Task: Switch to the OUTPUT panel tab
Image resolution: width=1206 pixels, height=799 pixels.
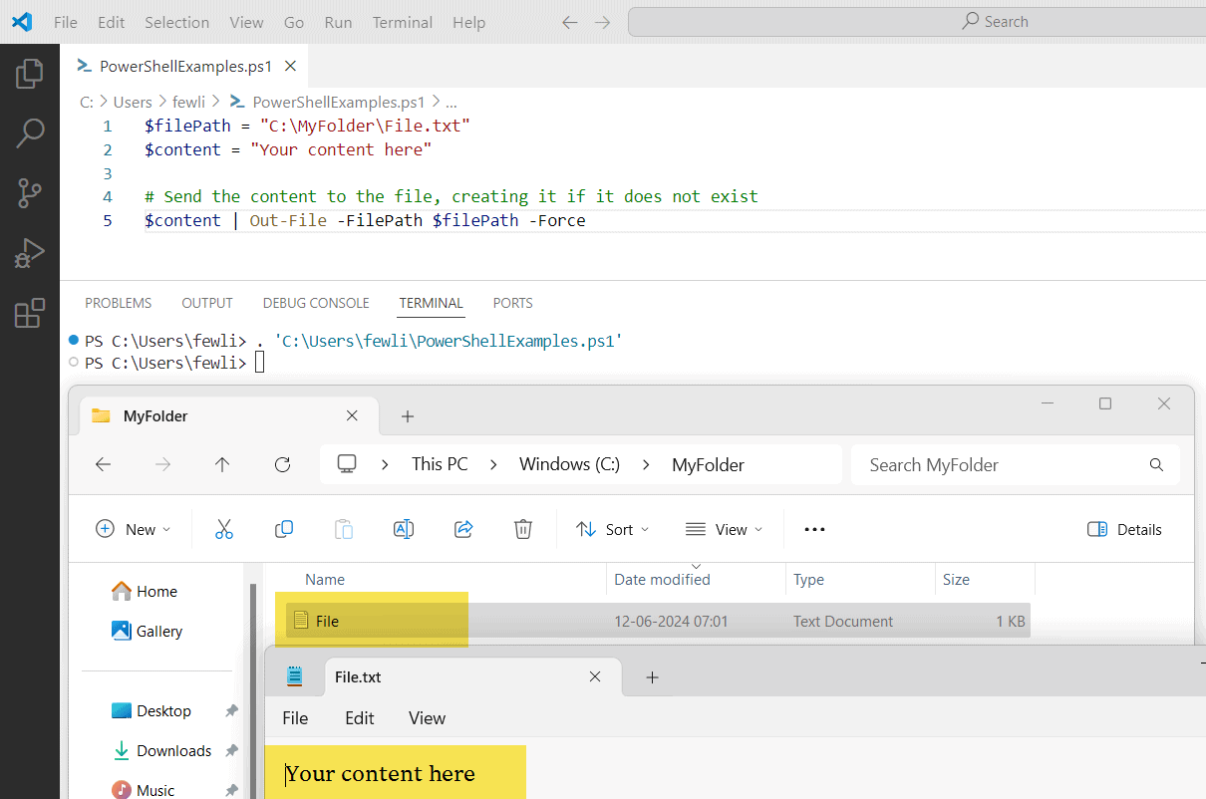Action: [x=207, y=303]
